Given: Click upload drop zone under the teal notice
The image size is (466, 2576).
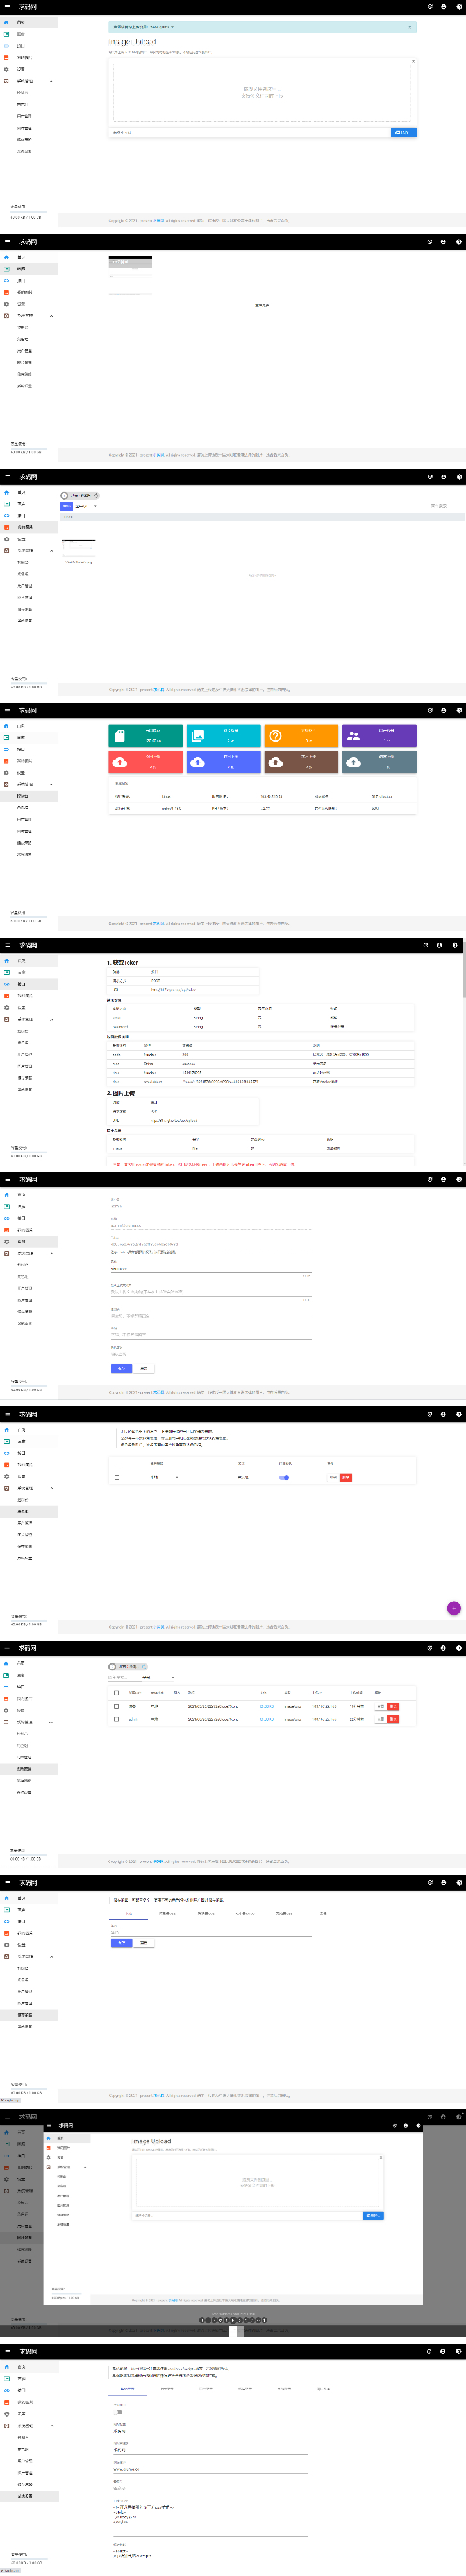Looking at the screenshot, I should pyautogui.click(x=262, y=92).
